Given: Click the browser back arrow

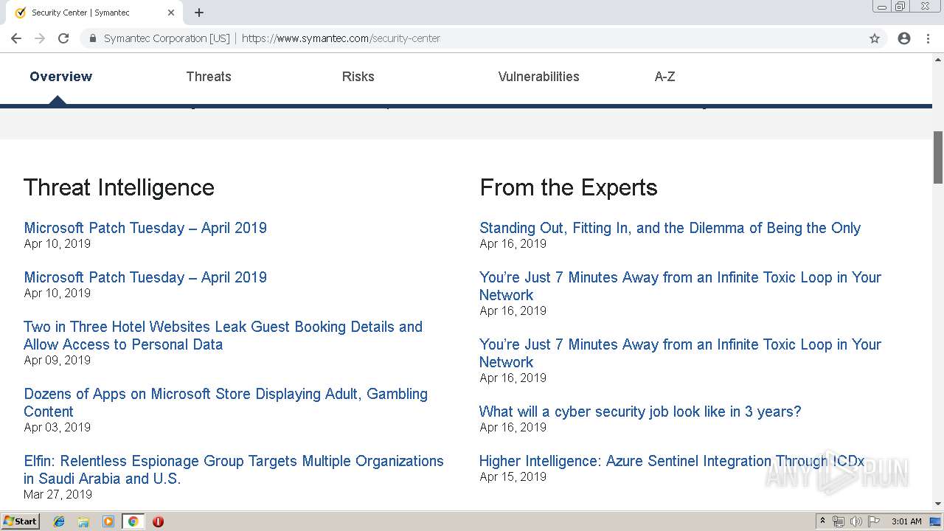Looking at the screenshot, I should [x=16, y=38].
